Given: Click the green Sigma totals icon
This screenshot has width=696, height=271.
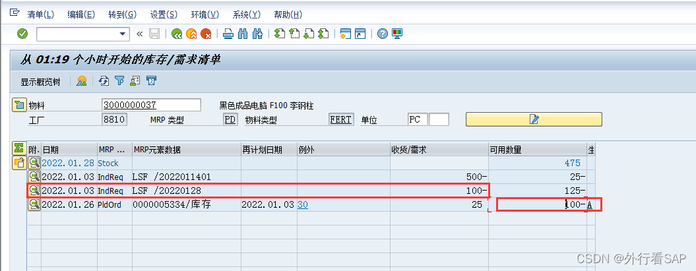Looking at the screenshot, I should pyautogui.click(x=18, y=148).
